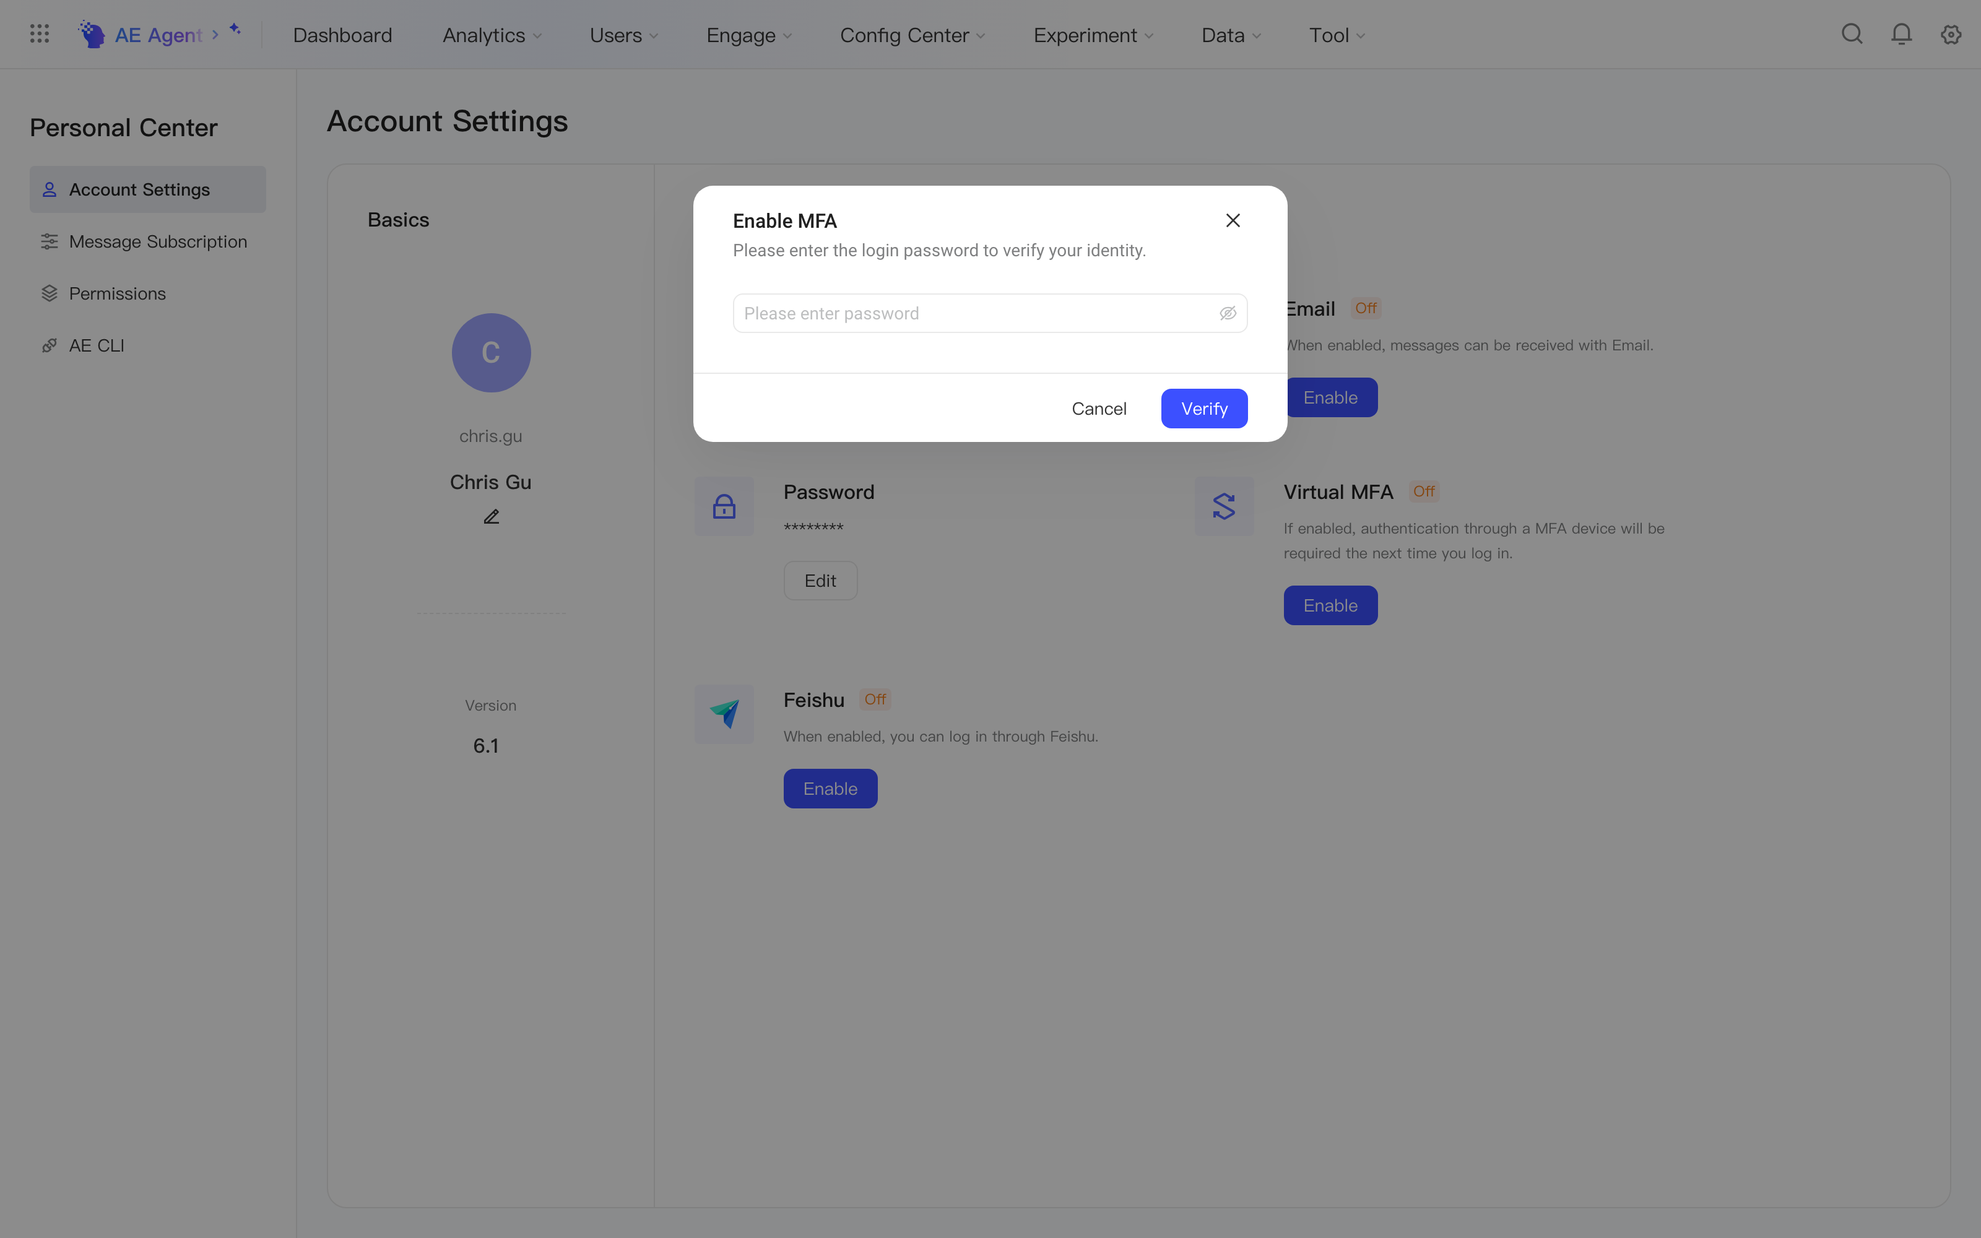Viewport: 1981px width, 1238px height.
Task: Click Enable button for Feishu
Action: [830, 789]
